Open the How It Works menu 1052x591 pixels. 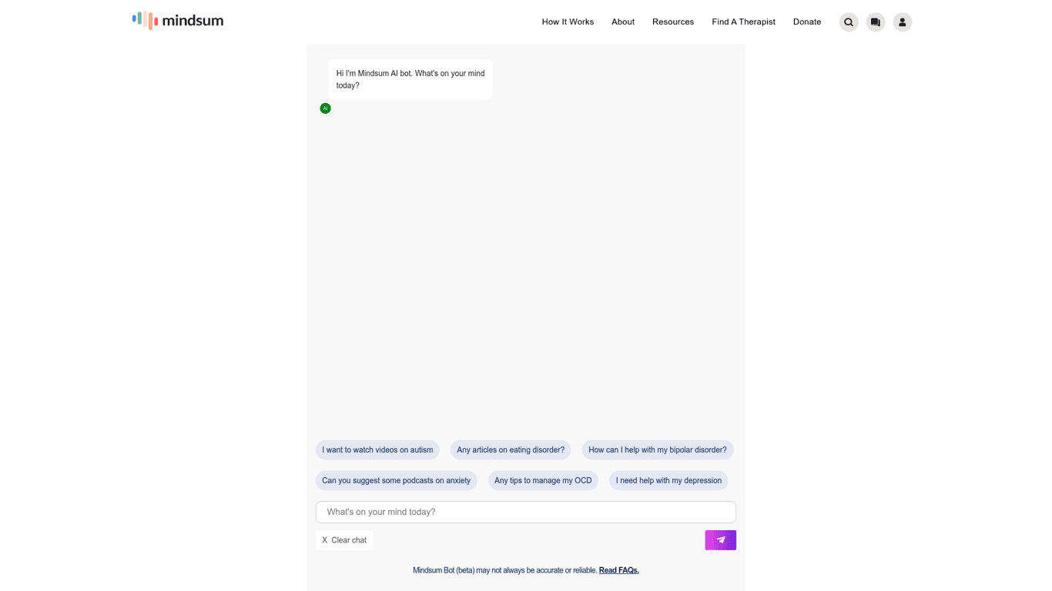[568, 22]
